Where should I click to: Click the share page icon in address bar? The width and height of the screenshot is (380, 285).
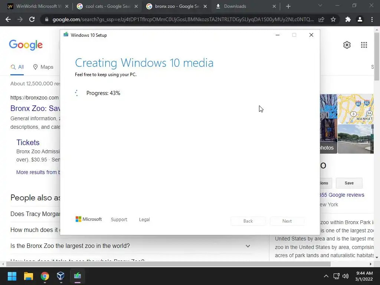pos(321,19)
